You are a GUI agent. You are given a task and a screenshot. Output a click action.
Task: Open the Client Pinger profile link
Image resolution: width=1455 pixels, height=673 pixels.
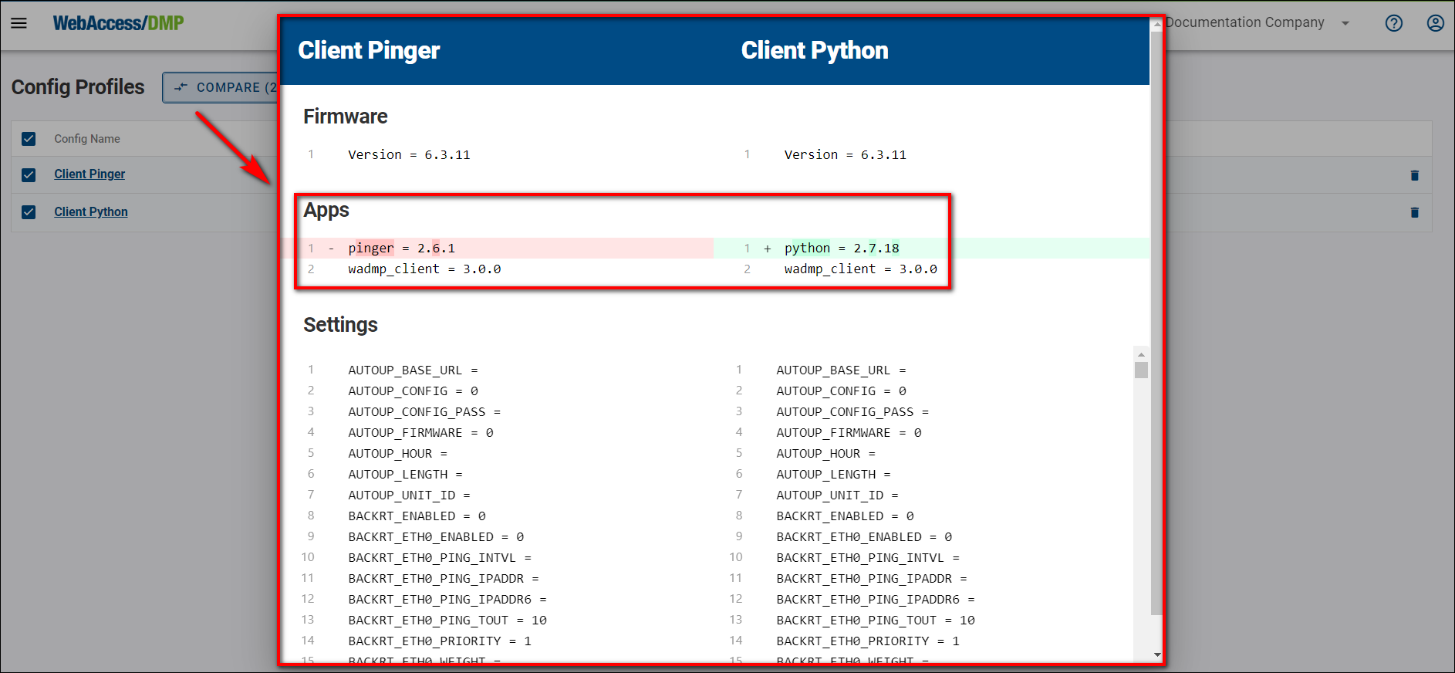coord(89,174)
